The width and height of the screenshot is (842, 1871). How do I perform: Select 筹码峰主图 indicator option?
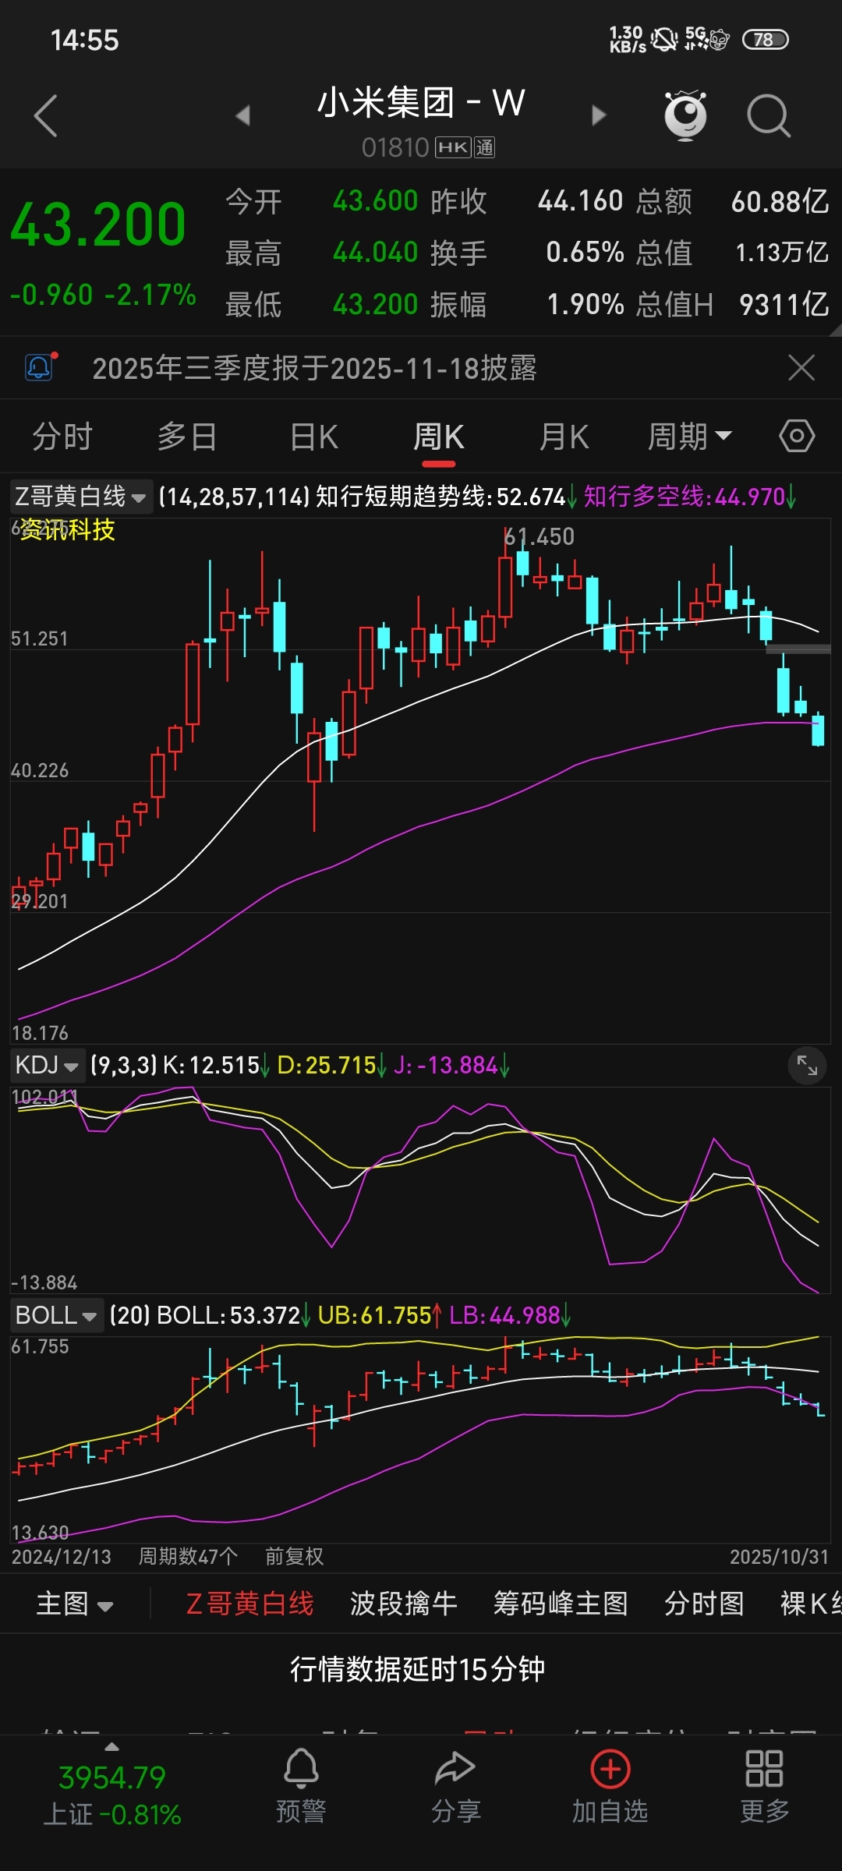click(561, 1604)
